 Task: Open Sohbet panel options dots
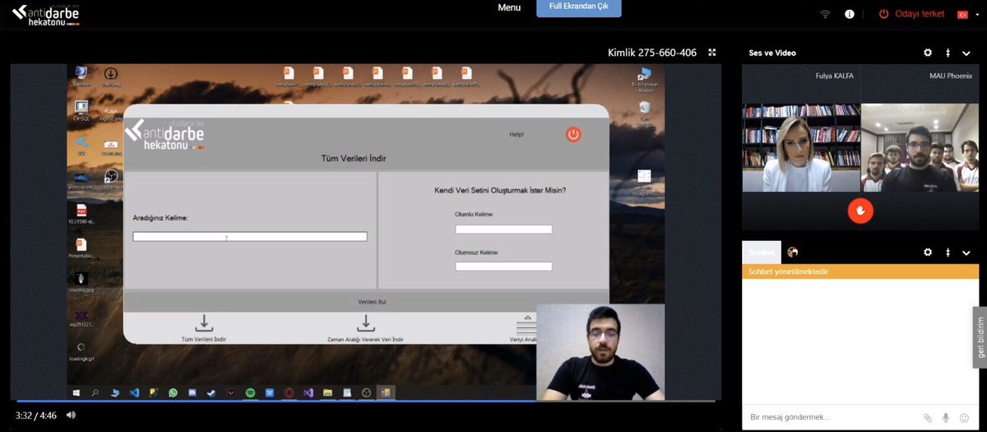[948, 252]
